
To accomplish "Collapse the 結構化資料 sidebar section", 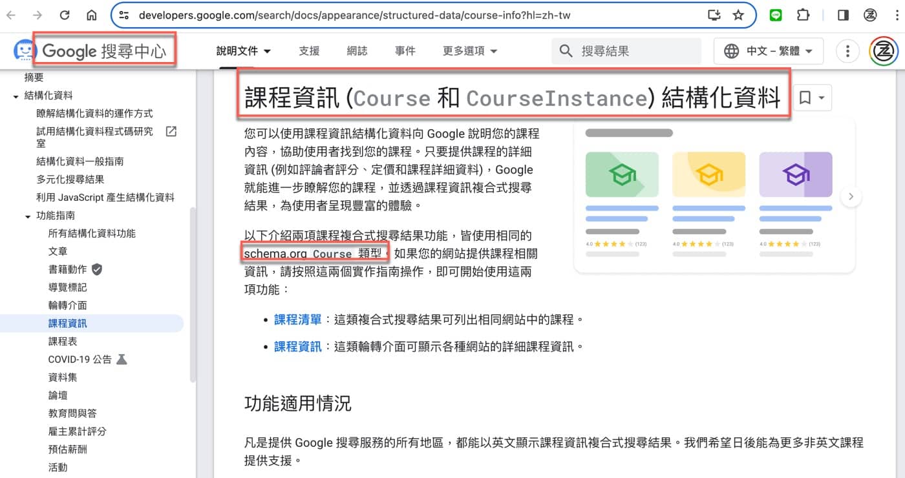I will click(x=16, y=96).
